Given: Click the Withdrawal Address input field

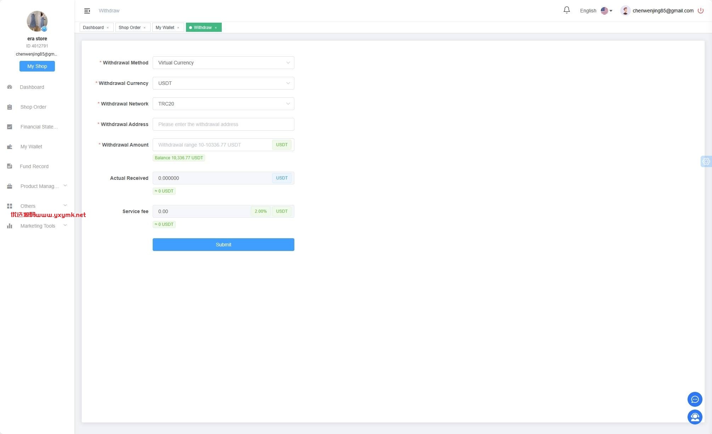Looking at the screenshot, I should (x=223, y=124).
